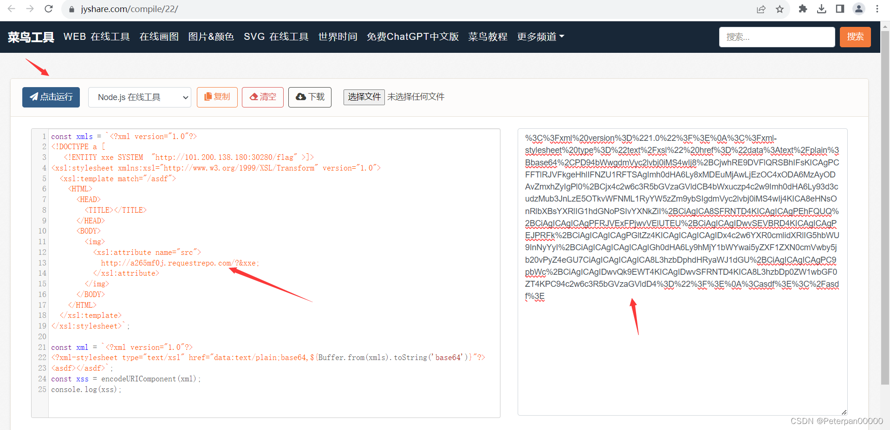Click the output area resize handle

pos(844,412)
